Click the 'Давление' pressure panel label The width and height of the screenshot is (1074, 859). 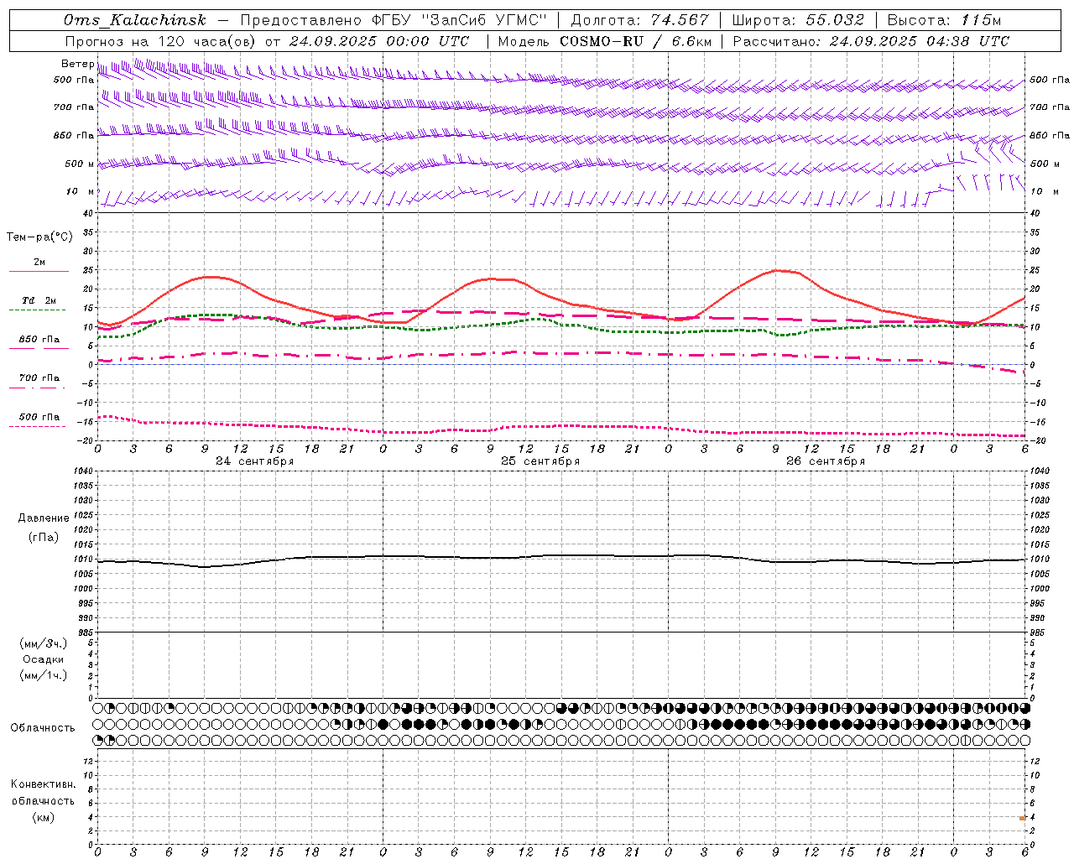[x=44, y=518]
